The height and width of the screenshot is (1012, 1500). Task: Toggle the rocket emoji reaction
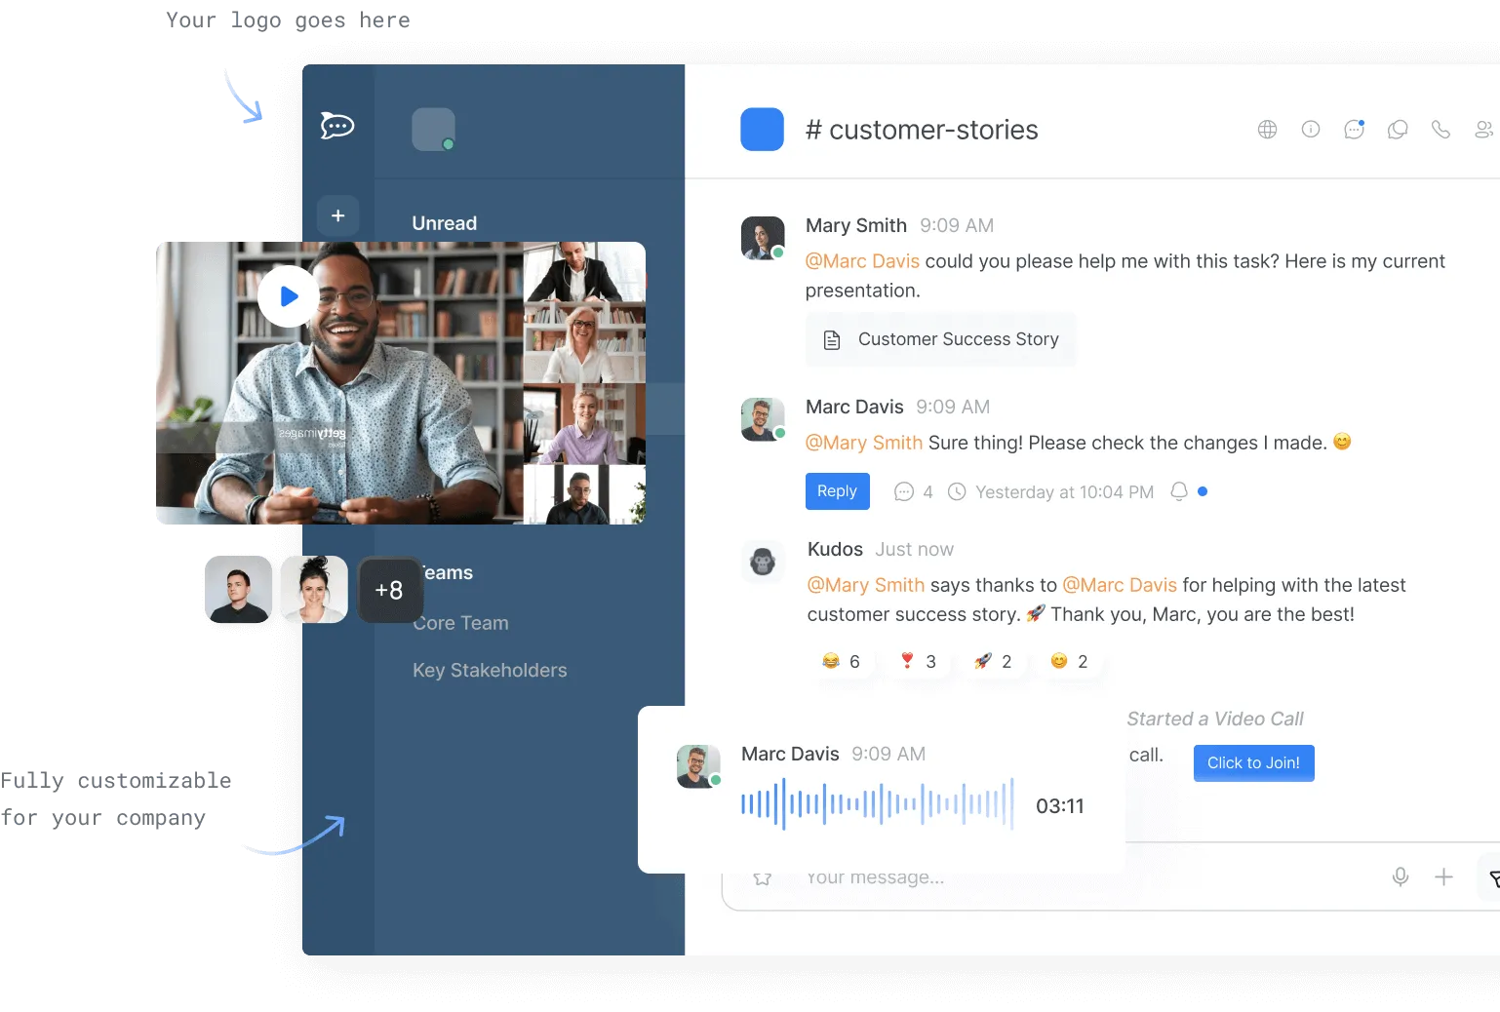[x=994, y=661]
